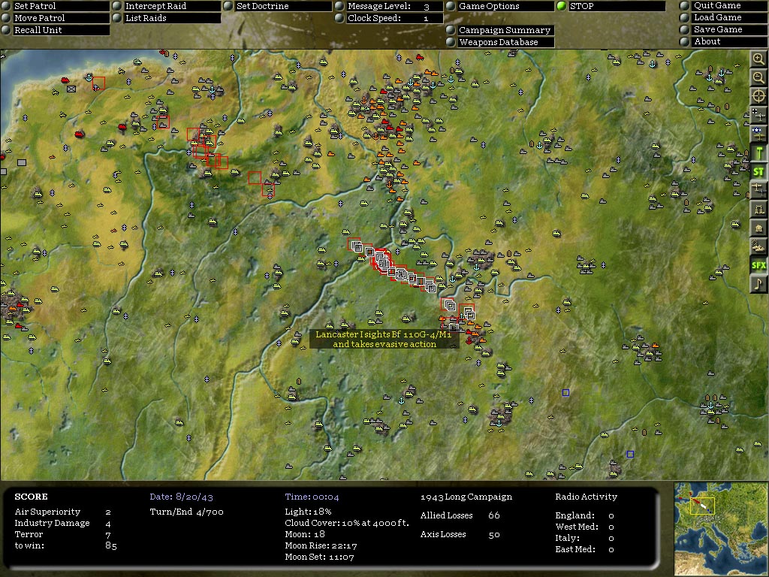The width and height of the screenshot is (769, 577).
Task: Change the Clock Speed setting
Action: click(x=390, y=18)
